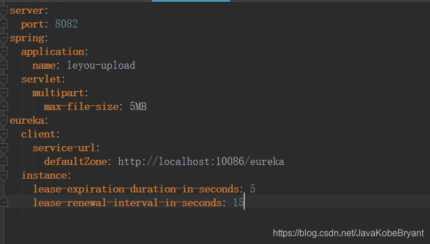Collapse the server block fold marker
The image size is (430, 244).
3,11
